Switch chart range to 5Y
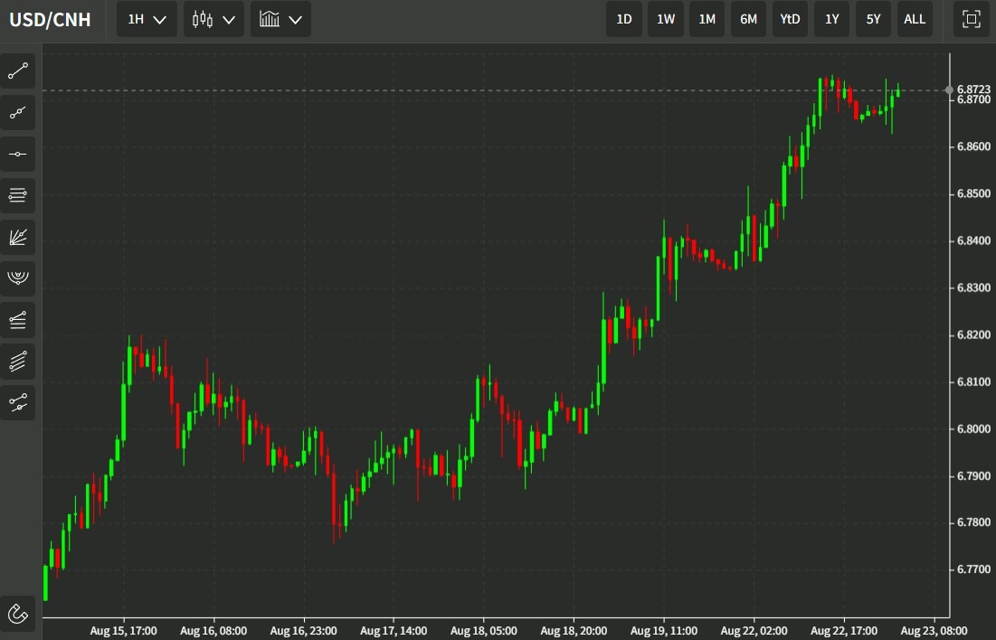 873,19
